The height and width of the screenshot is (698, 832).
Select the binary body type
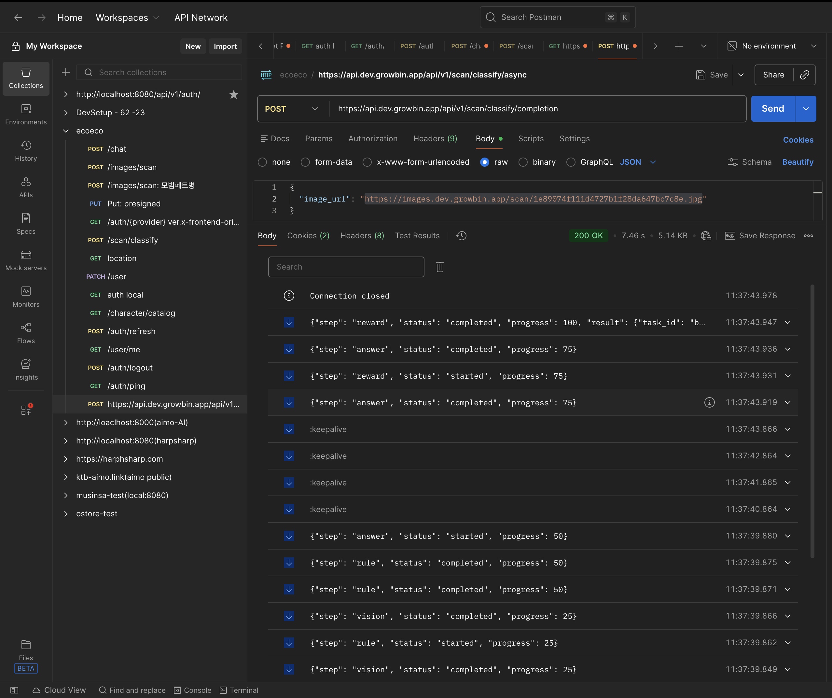tap(523, 162)
